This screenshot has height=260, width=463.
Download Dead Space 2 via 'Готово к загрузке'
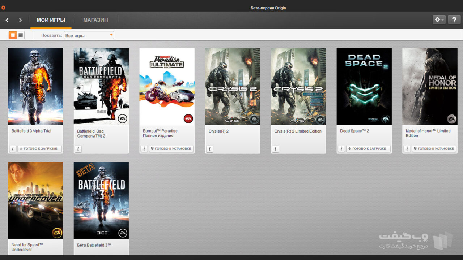point(368,148)
